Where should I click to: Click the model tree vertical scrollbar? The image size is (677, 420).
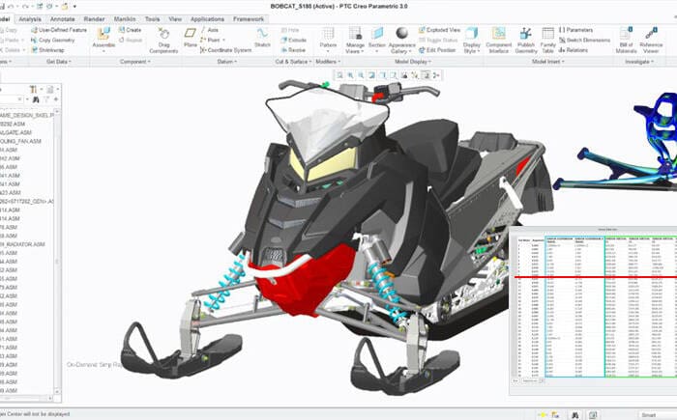click(57, 252)
